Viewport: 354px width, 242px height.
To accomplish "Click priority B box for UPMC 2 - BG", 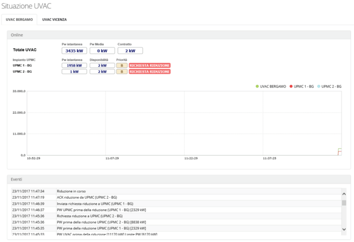I will click(x=122, y=71).
